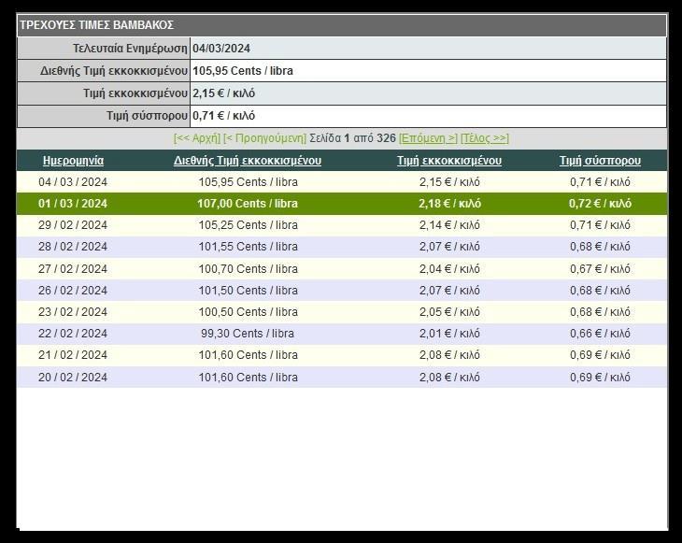
Task: Click the Τιμή σύσπορου column header
Action: (x=600, y=161)
